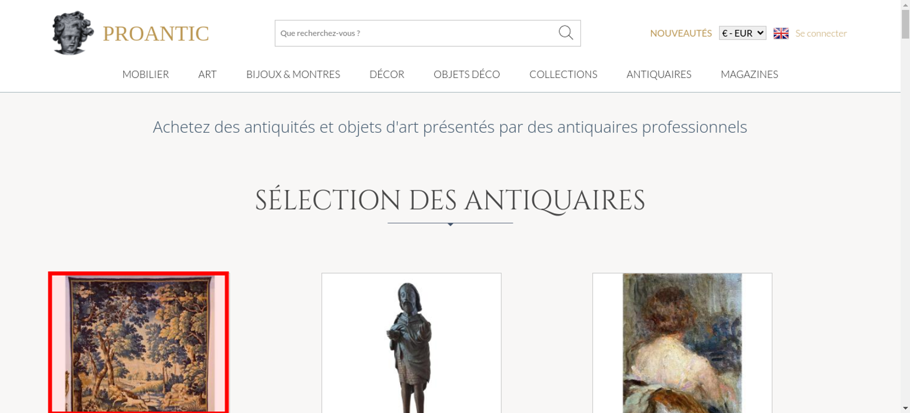Screen dimensions: 910x413
Task: Switch language via the UK flag icon
Action: pyautogui.click(x=781, y=33)
